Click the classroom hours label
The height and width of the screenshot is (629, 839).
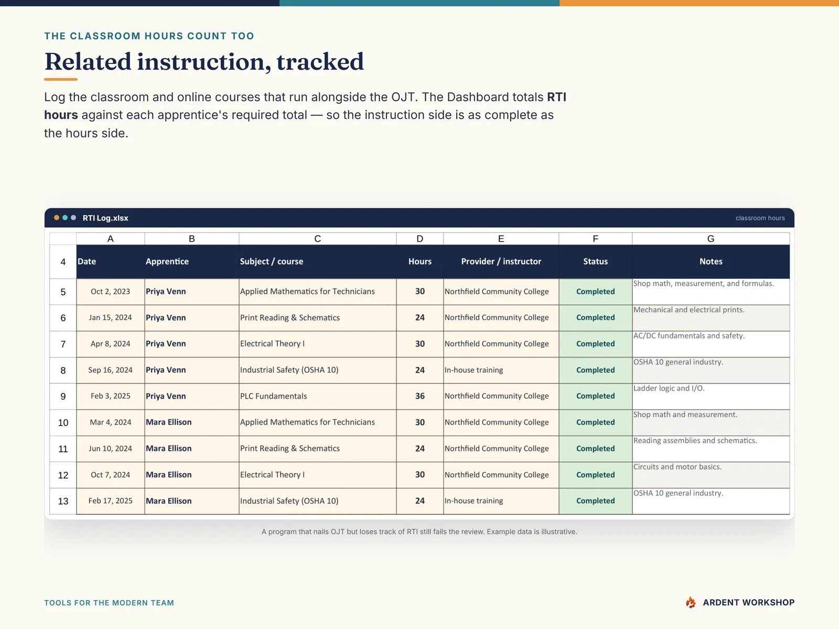point(760,218)
